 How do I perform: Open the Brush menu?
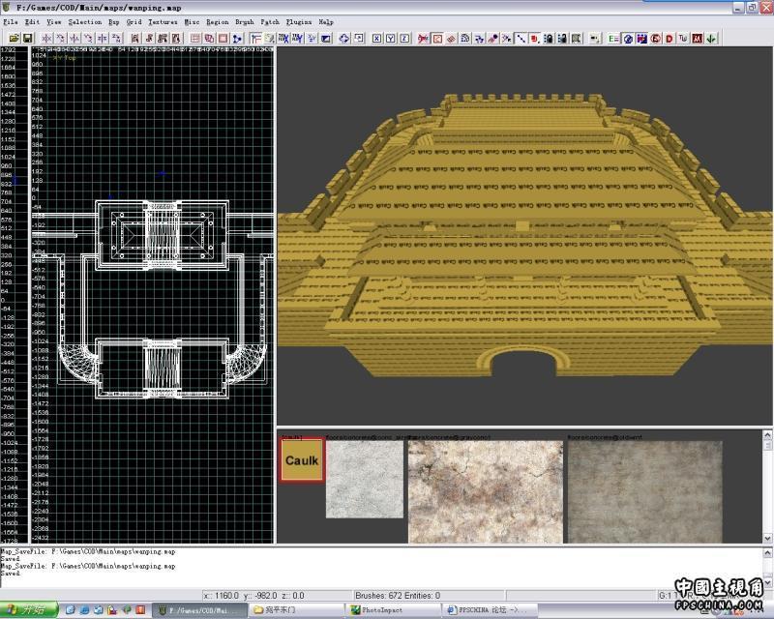tap(245, 22)
